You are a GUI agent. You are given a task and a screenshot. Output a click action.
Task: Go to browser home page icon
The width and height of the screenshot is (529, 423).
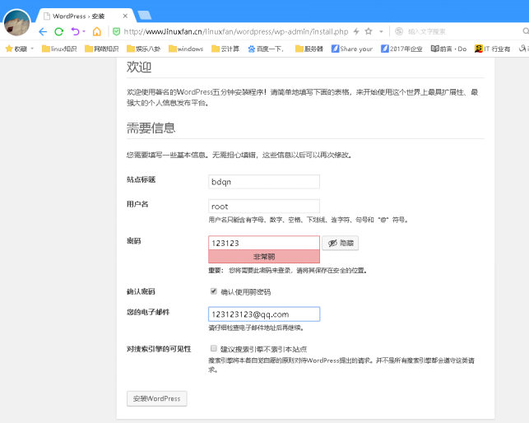[97, 31]
